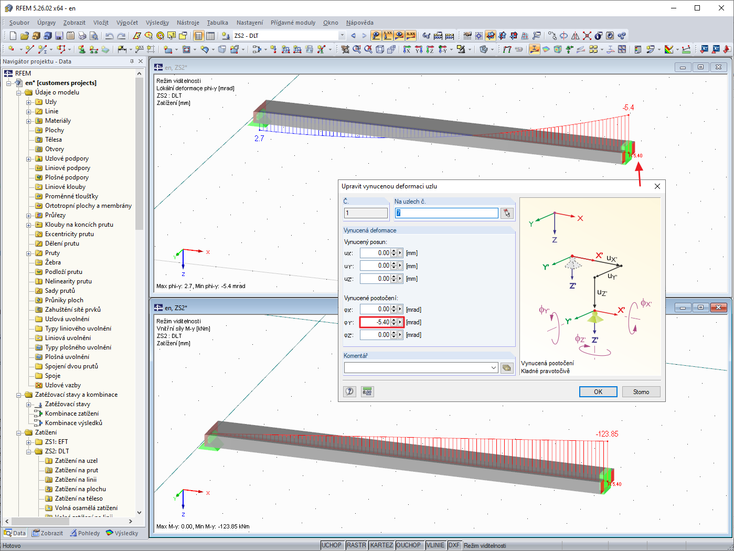Click the previous load case arrow
The height and width of the screenshot is (551, 734).
pos(353,36)
